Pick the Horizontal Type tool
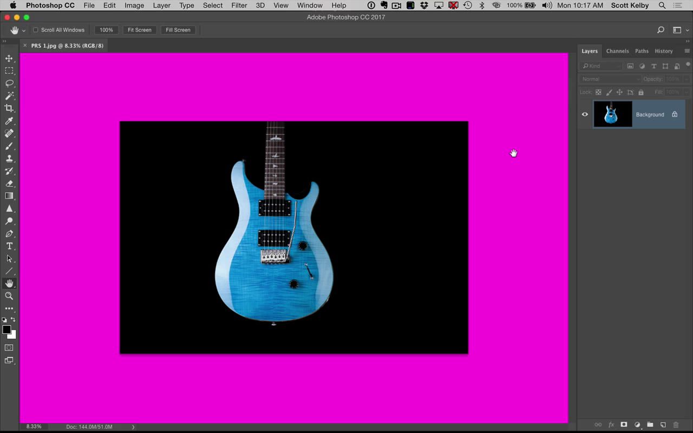This screenshot has width=693, height=433. coord(9,246)
